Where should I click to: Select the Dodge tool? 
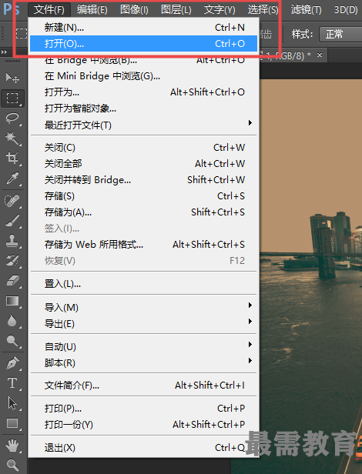(12, 341)
